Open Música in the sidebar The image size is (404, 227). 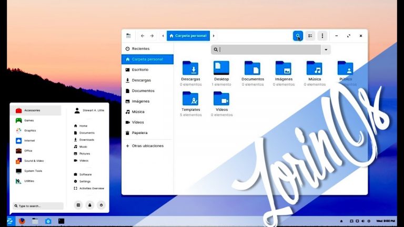(148, 112)
